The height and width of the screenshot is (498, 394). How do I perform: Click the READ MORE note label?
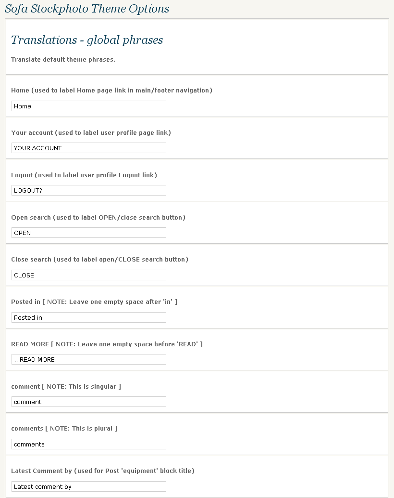(107, 344)
